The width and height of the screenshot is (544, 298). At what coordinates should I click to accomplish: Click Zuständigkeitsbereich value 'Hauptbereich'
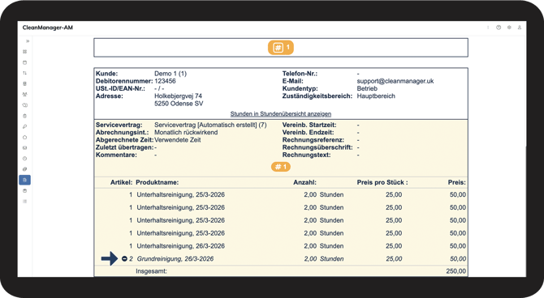tap(376, 96)
